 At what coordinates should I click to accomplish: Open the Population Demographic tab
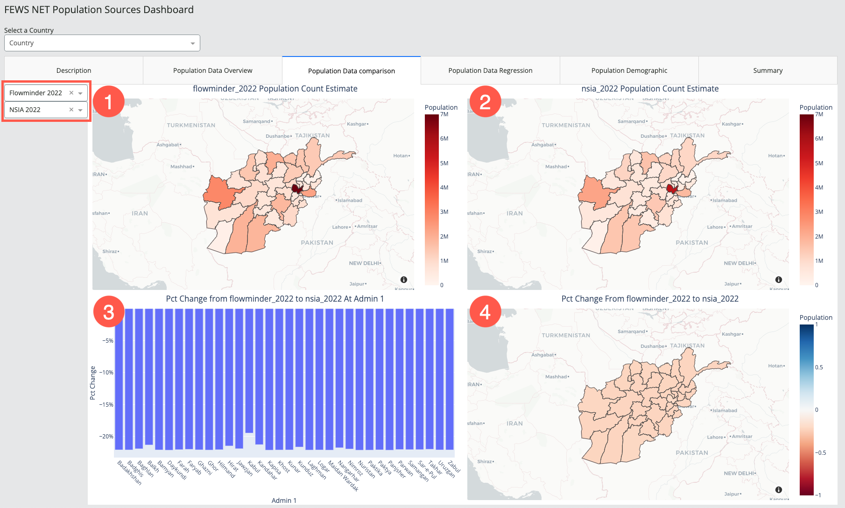tap(629, 71)
